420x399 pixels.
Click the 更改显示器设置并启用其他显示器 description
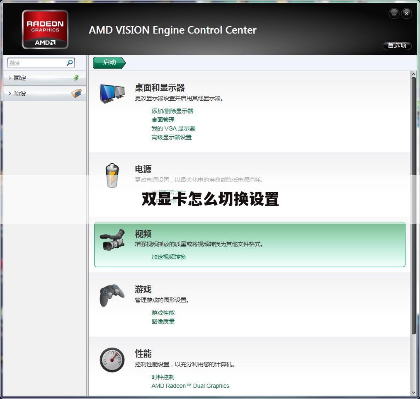pos(179,98)
